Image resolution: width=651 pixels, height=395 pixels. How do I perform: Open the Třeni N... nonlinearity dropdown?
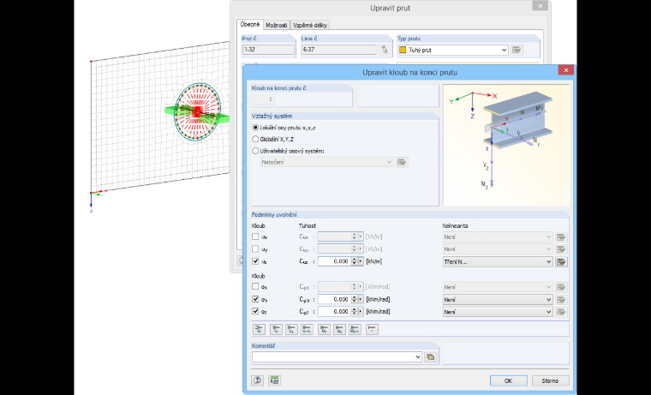(498, 261)
